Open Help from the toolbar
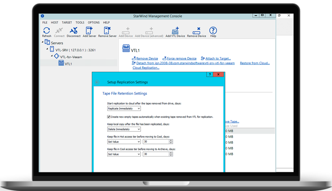332x191 pixels. 213,30
